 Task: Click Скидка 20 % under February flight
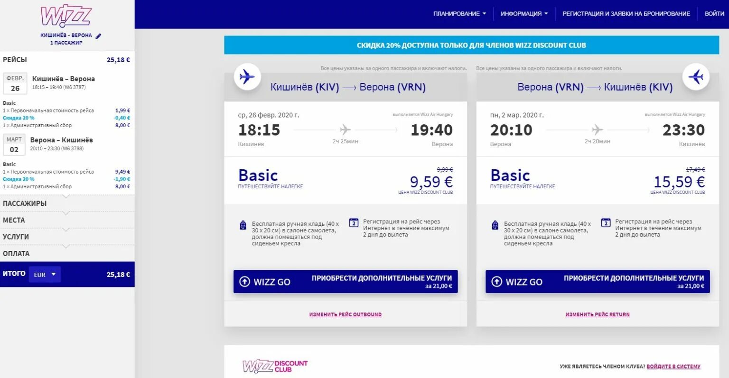[x=19, y=118]
